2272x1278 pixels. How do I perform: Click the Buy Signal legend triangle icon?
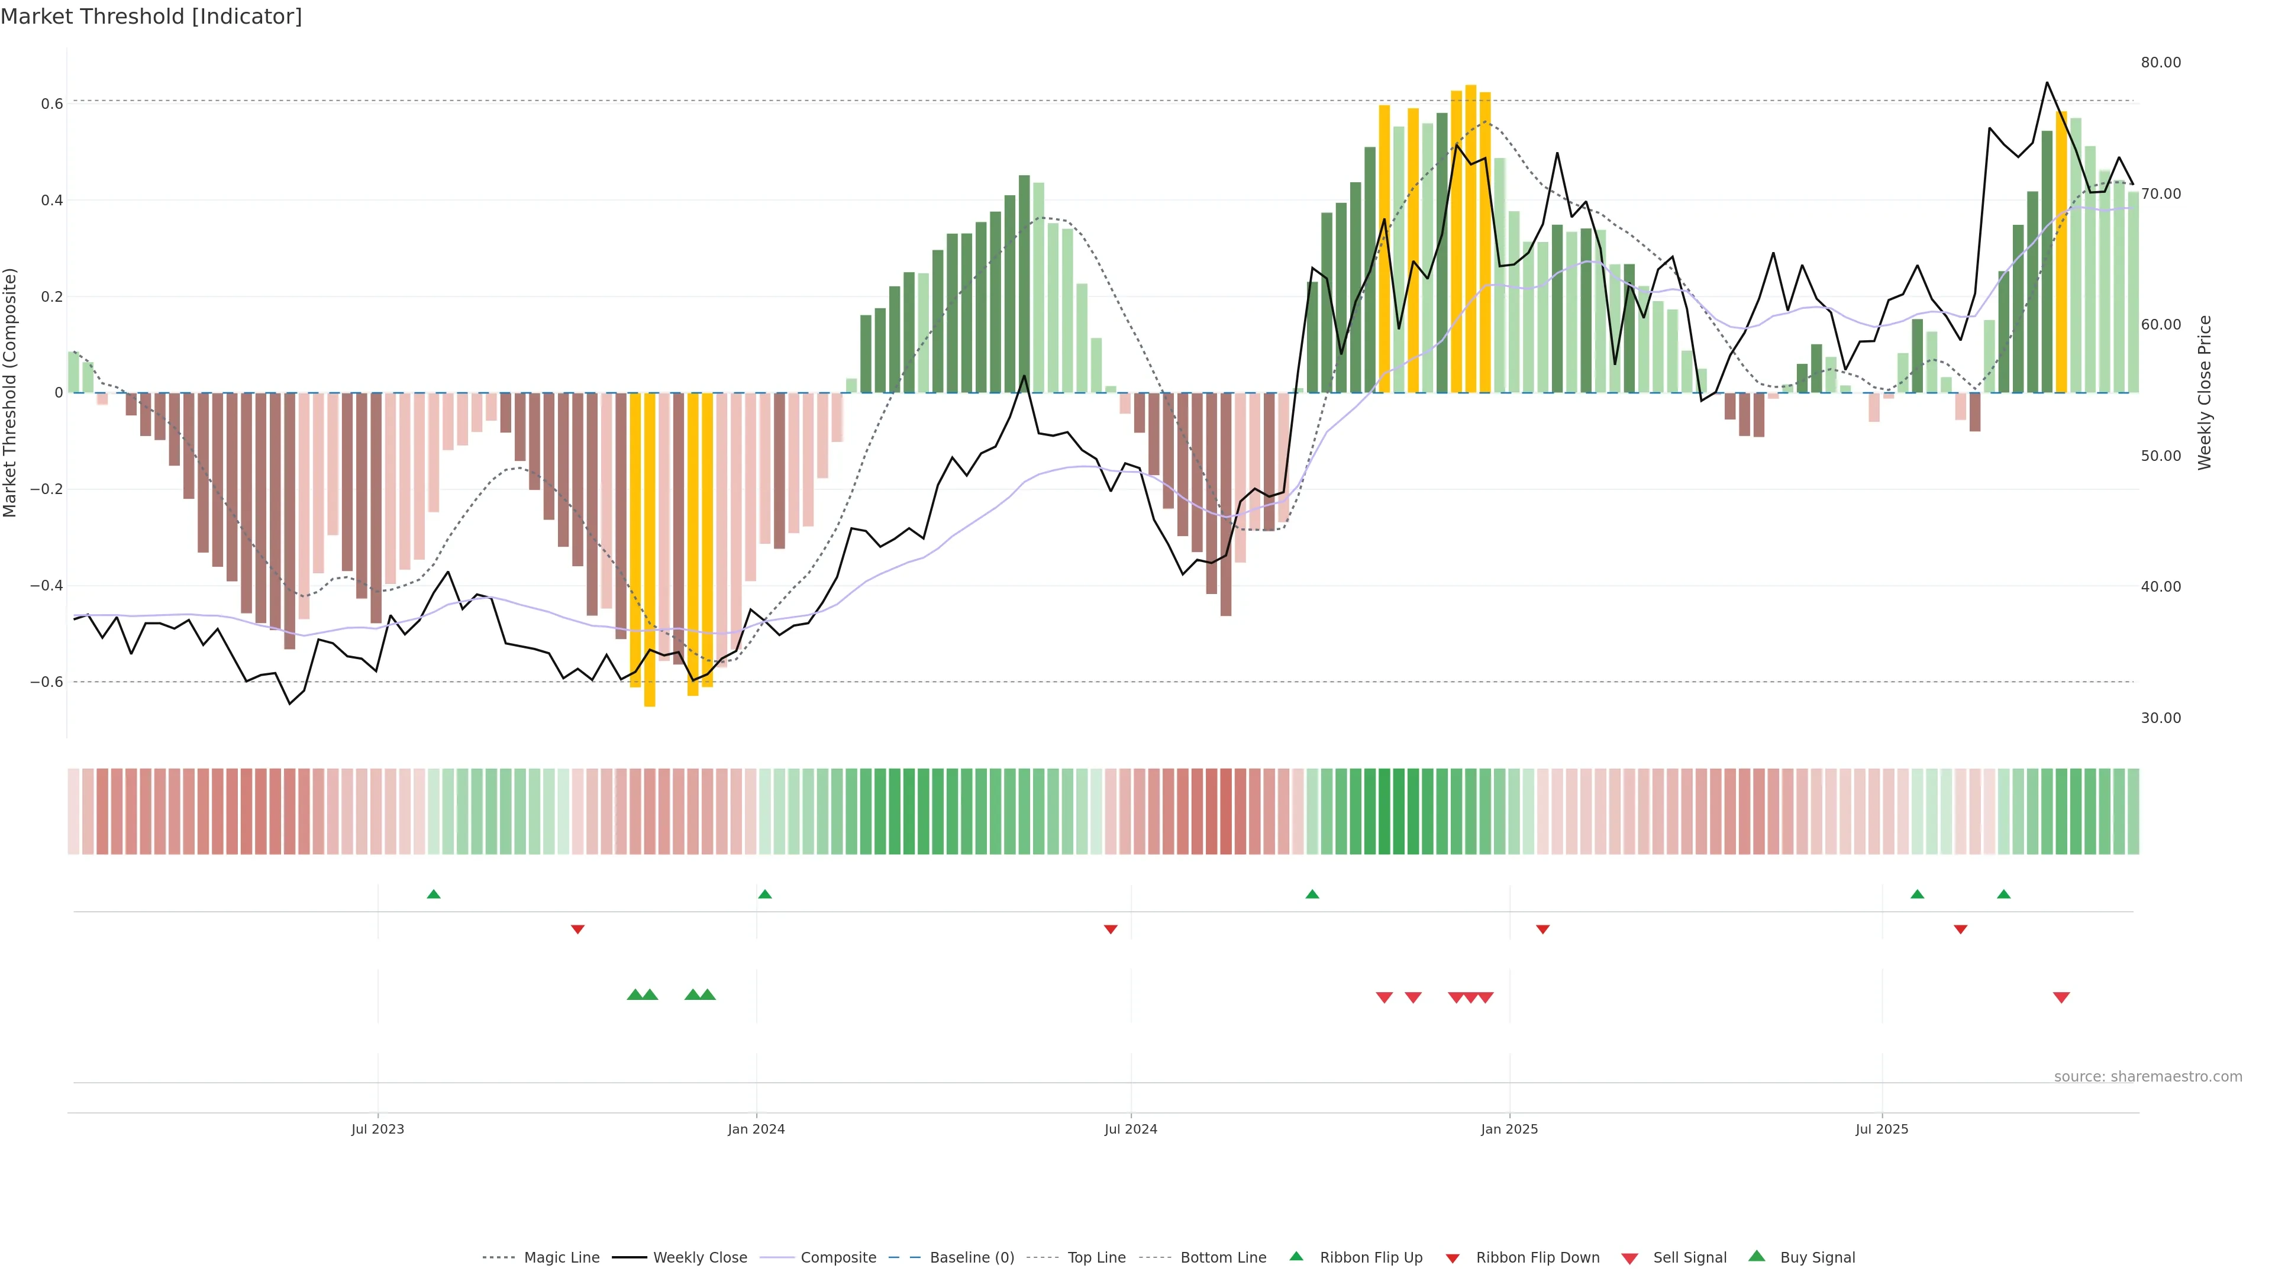coord(1756,1256)
